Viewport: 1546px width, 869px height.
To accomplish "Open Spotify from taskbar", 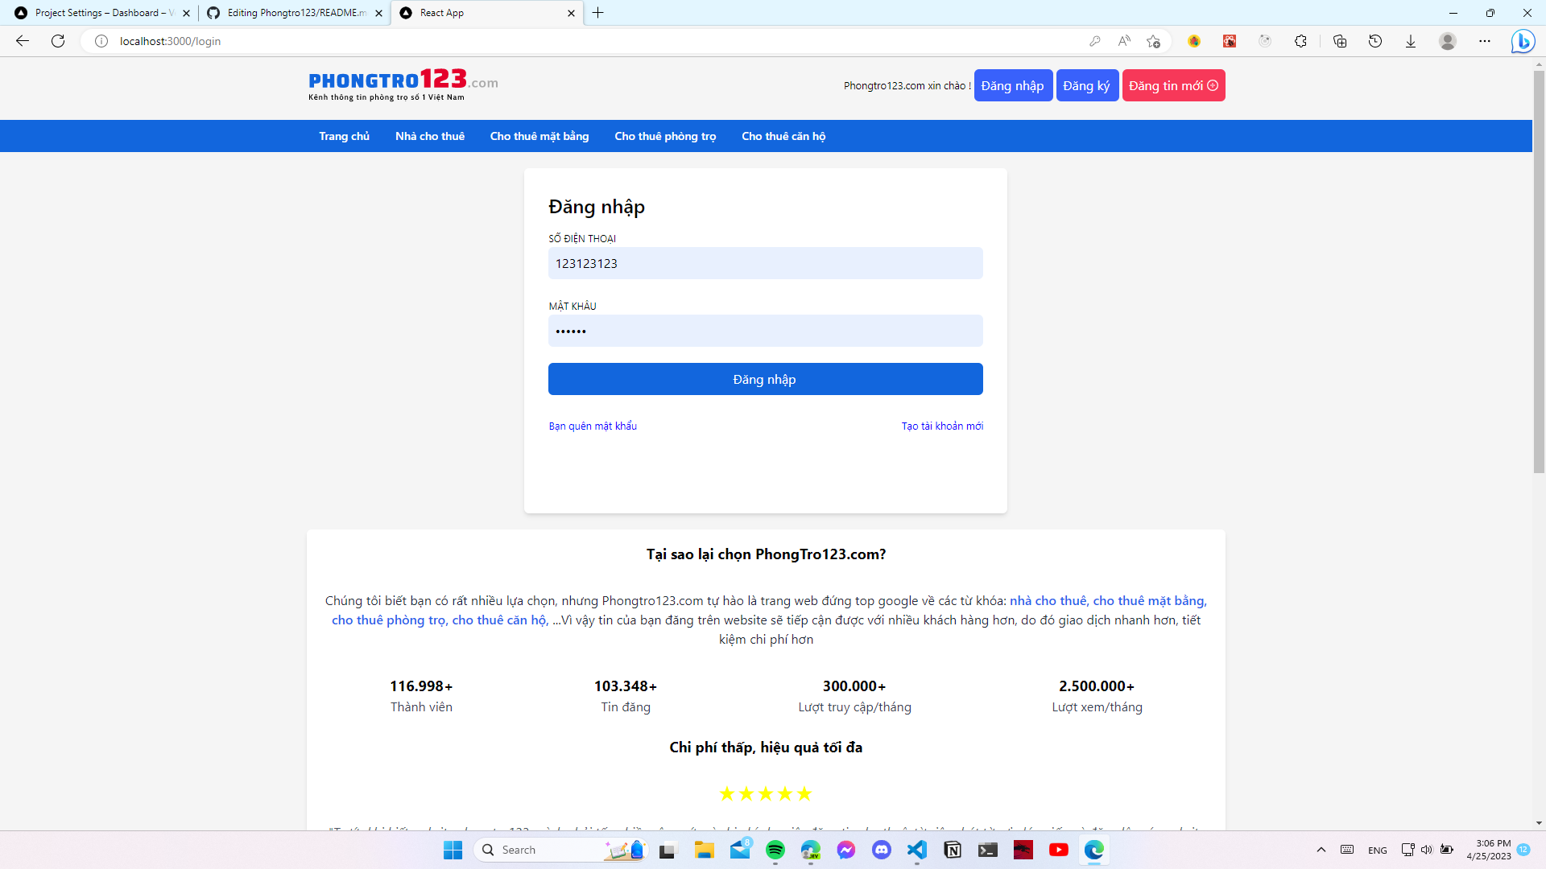I will [x=775, y=850].
